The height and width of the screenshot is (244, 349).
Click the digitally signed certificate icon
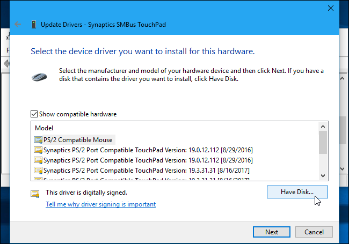[x=35, y=193]
